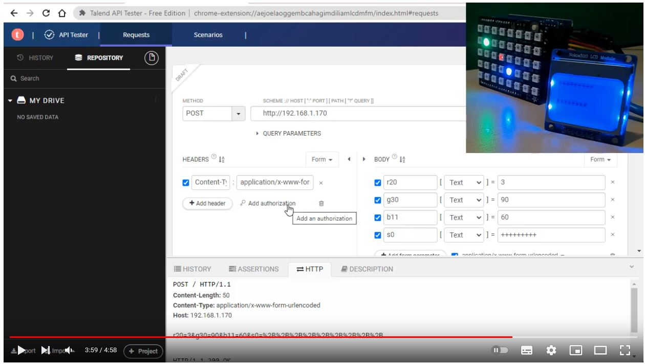Click the request URL field
This screenshot has height=364, width=645.
[358, 114]
